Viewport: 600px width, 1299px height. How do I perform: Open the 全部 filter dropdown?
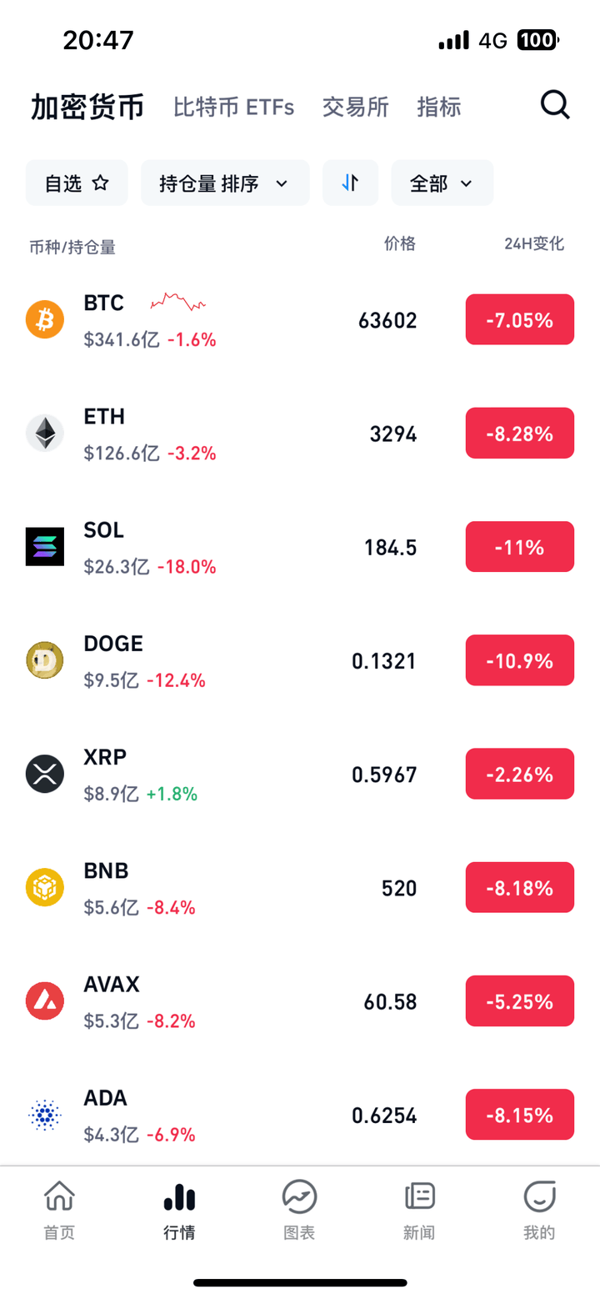442,183
